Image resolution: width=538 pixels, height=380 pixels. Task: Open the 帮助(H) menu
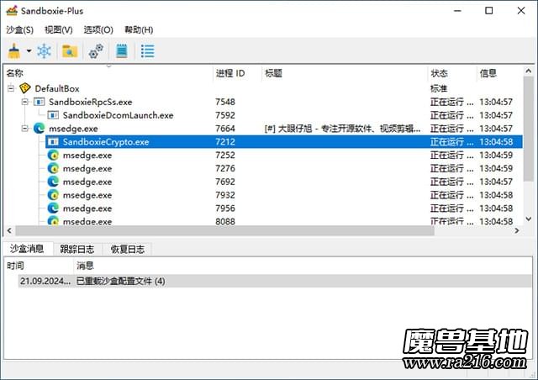[139, 30]
